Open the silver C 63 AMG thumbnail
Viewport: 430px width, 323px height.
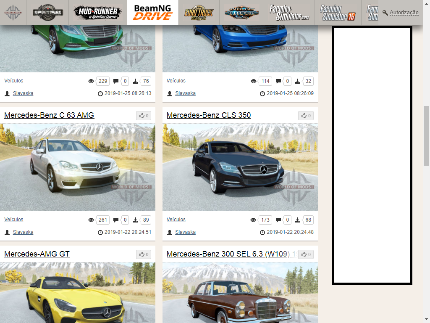[x=78, y=167]
